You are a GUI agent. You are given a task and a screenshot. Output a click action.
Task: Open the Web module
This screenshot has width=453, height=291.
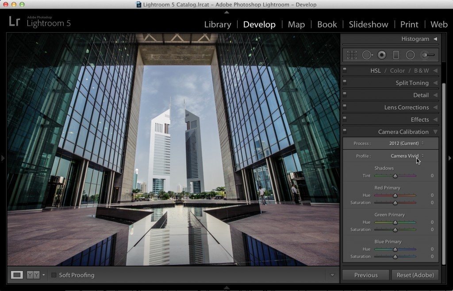[439, 25]
